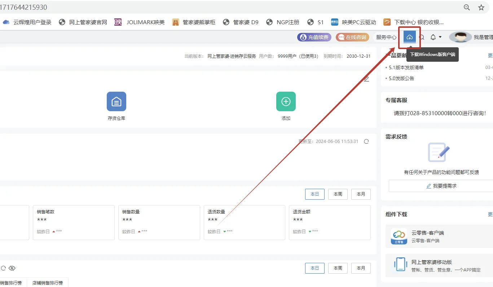The width and height of the screenshot is (493, 287).
Task: Click the 需求反馈 notepad illustration
Action: tap(439, 152)
